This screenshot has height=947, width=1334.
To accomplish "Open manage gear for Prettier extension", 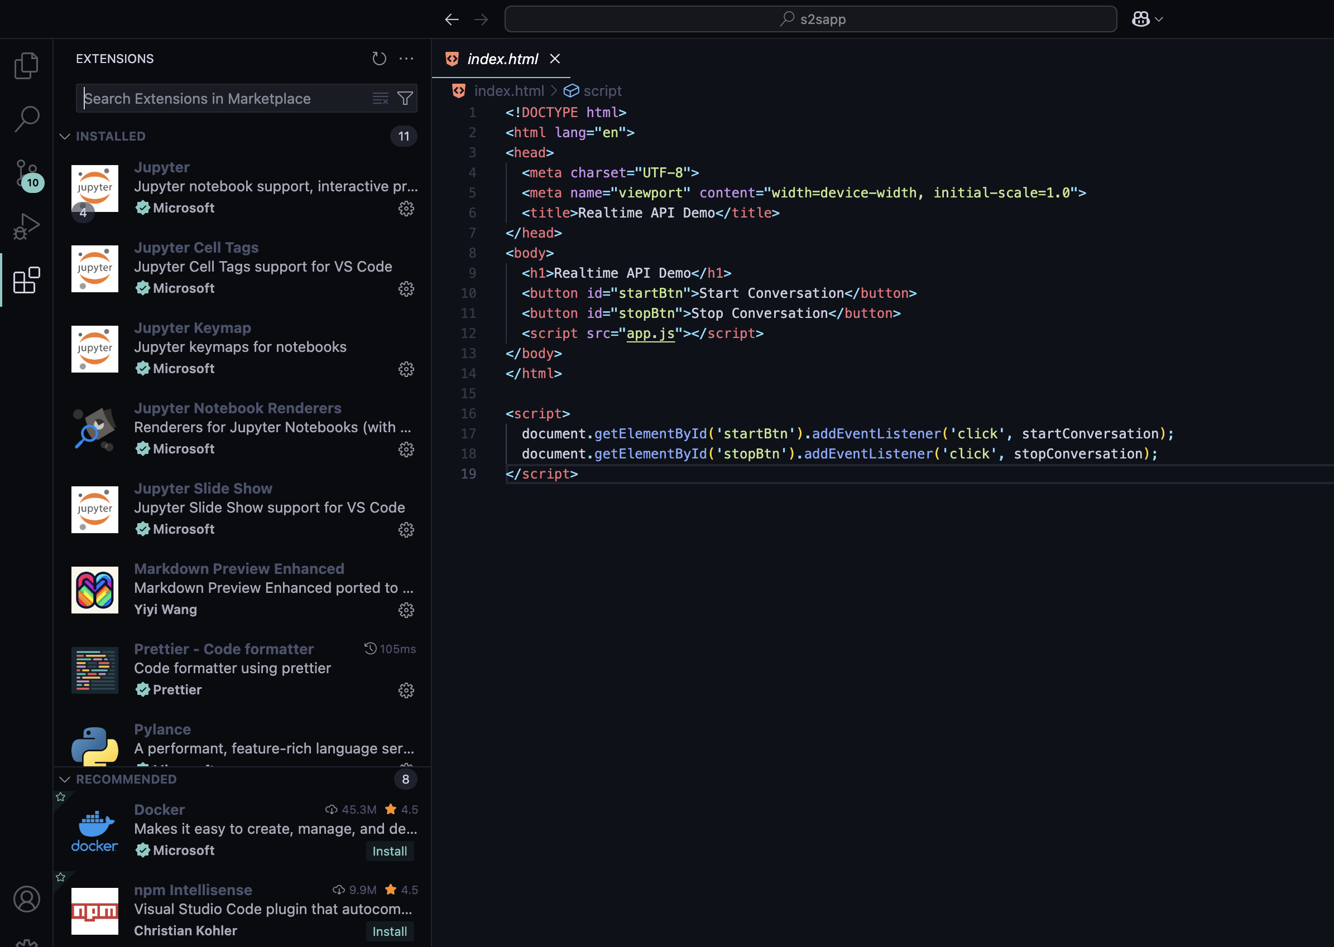I will [x=406, y=691].
